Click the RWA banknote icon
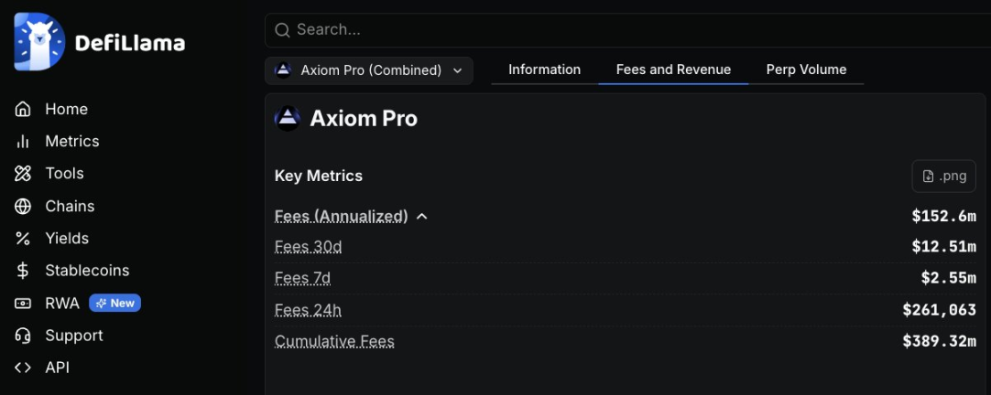Viewport: 991px width, 395px height. [x=24, y=304]
